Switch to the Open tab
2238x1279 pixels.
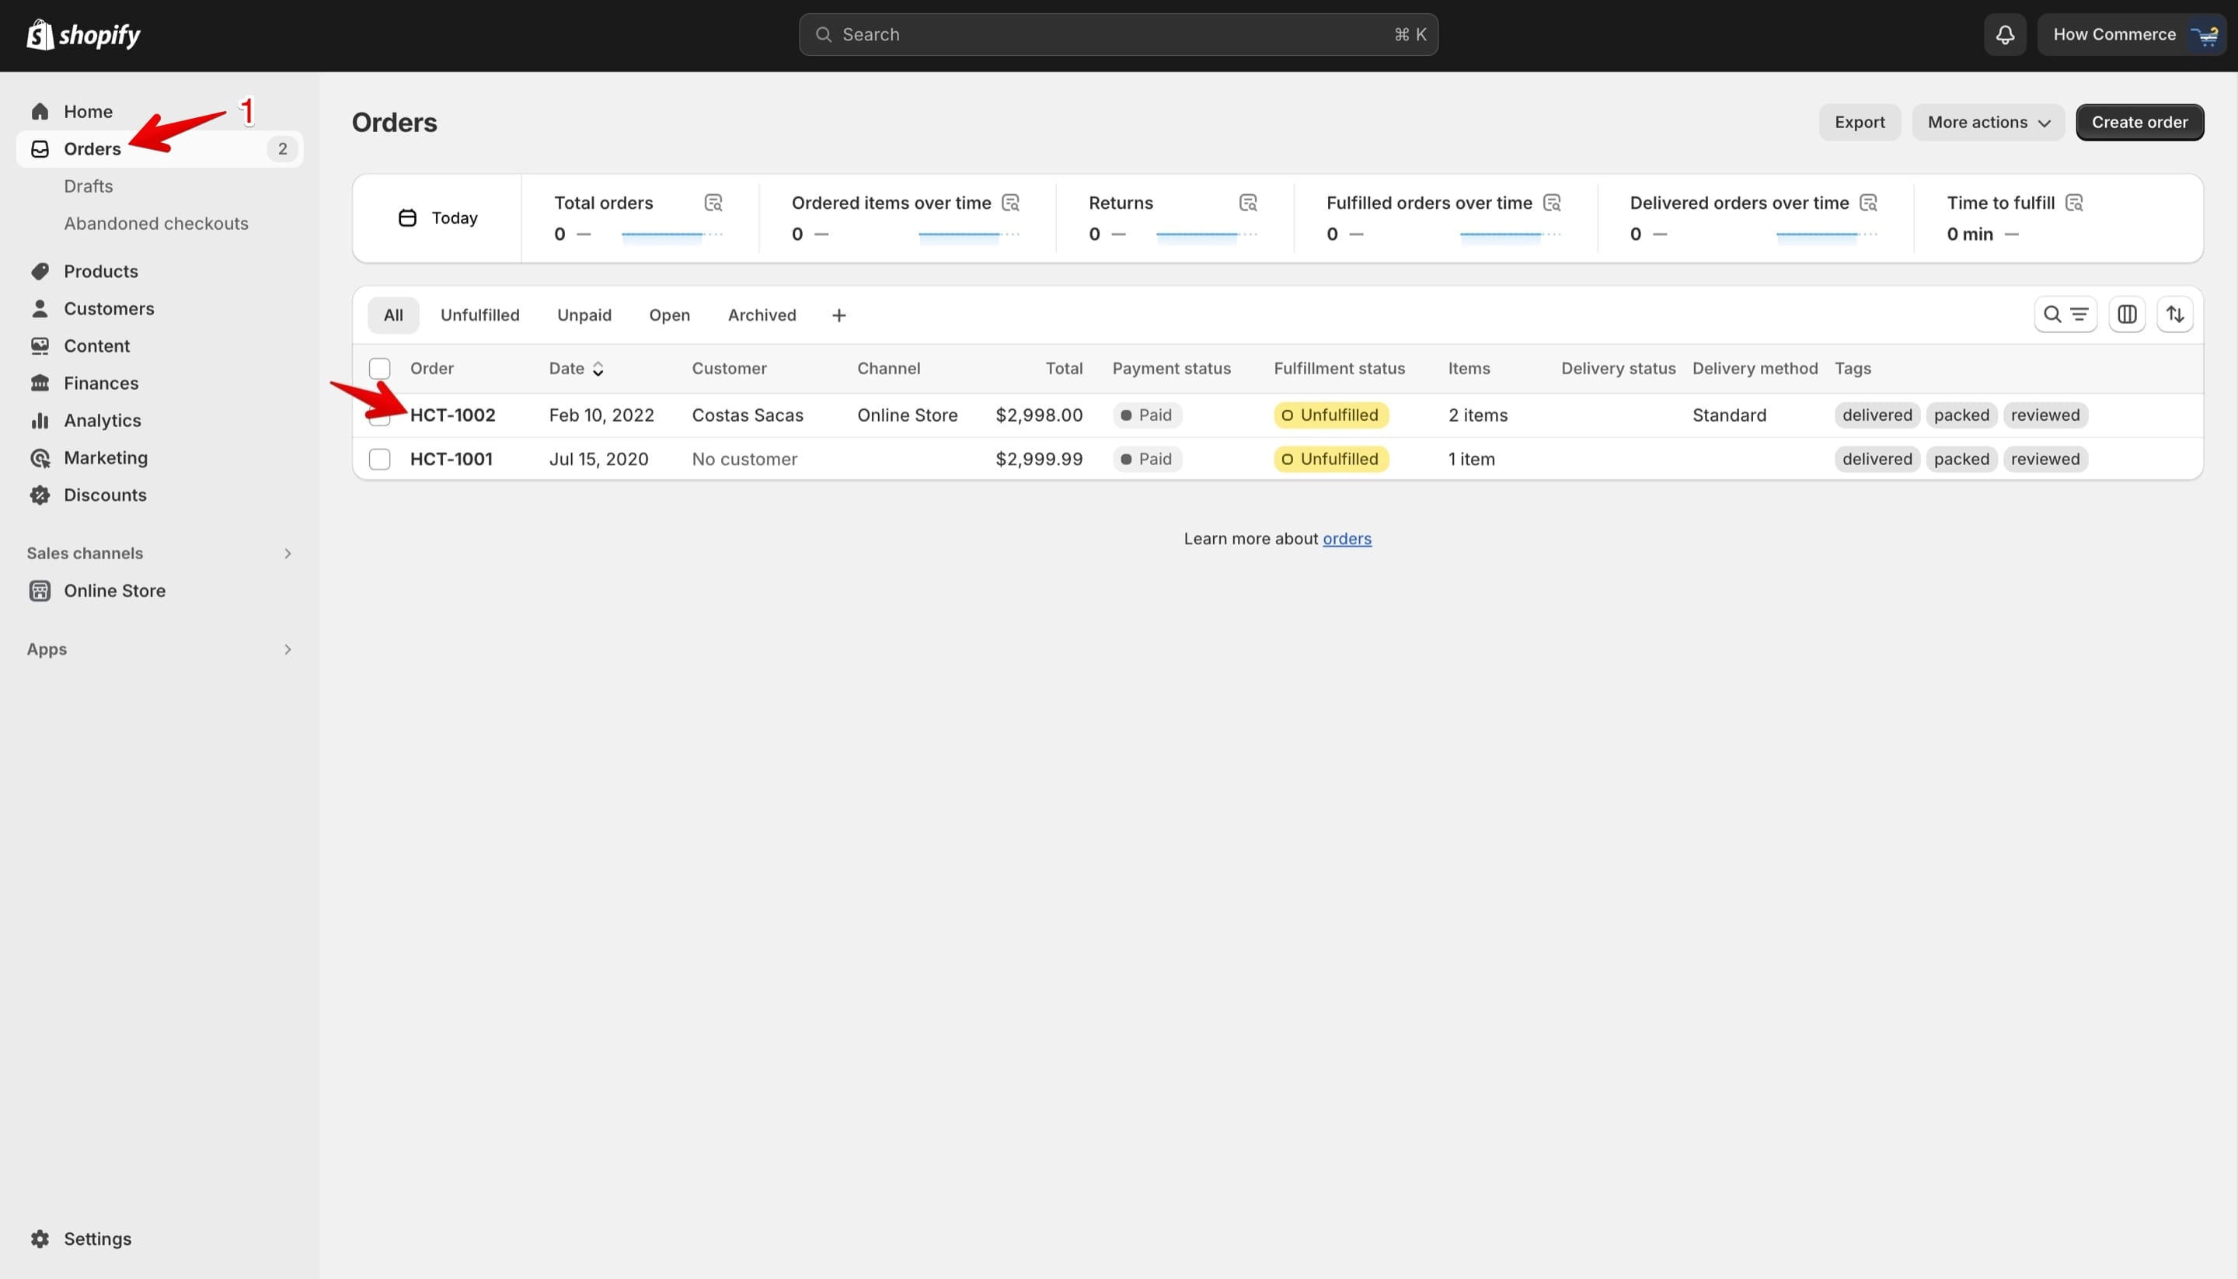coord(669,315)
